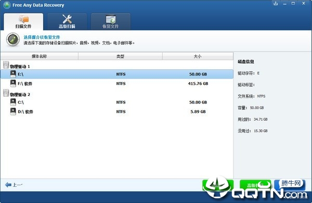Select the 物理驱动 2 disk icon
Screen dimensions: 312x203
[x=6, y=93]
